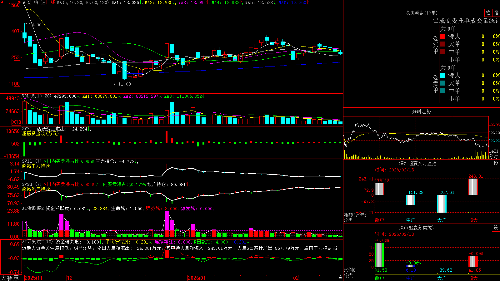Image resolution: width=500 pixels, height=281 pixels.
Task: Click the AI活跃度2 indicator name
Action: [33, 209]
